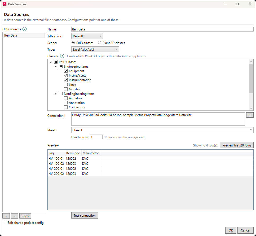Select the Plant 3D classes scope radio

(100, 43)
